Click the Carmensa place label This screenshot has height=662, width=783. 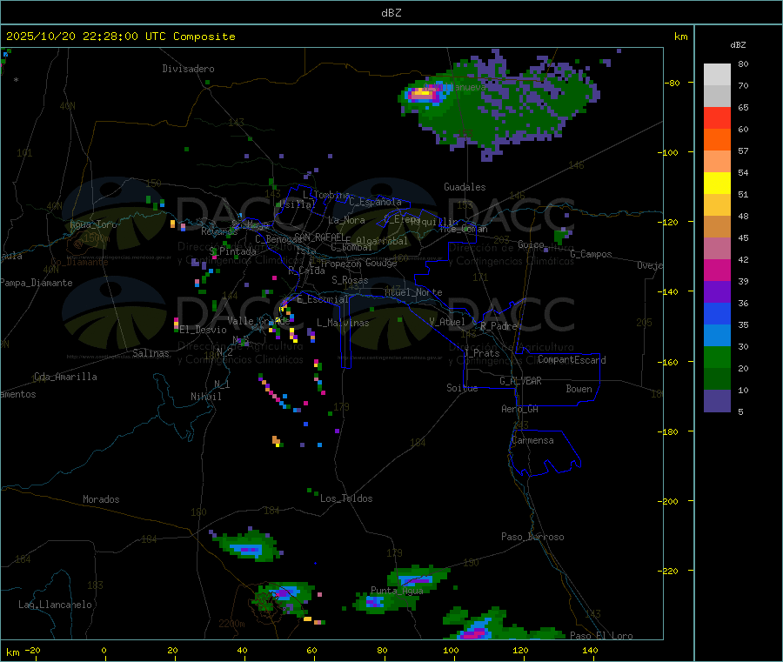coord(532,441)
